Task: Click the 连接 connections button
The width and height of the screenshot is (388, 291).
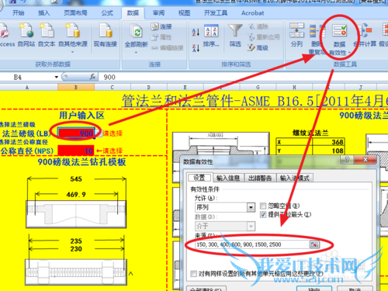Action: pyautogui.click(x=161, y=26)
